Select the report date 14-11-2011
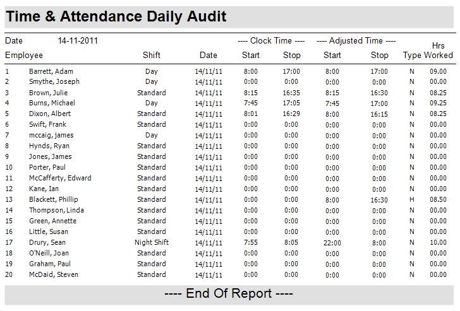This screenshot has height=311, width=460. [x=78, y=41]
